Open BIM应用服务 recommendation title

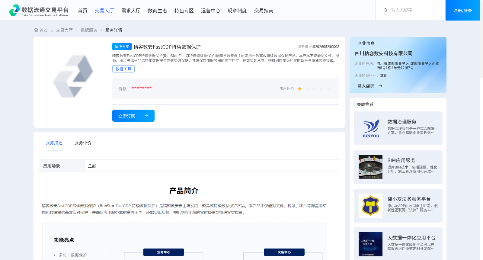[x=401, y=160]
